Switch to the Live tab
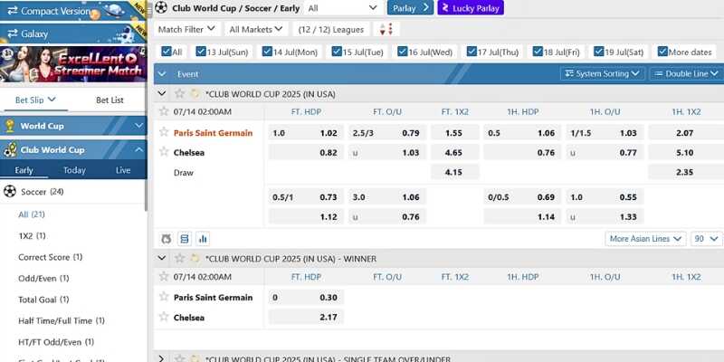724x362 pixels. 123,170
